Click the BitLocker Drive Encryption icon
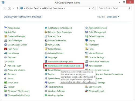 click(46, 32)
